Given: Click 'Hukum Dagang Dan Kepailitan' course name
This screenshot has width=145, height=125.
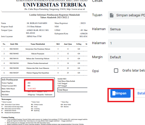Looking at the screenshot, I should pos(38,73).
